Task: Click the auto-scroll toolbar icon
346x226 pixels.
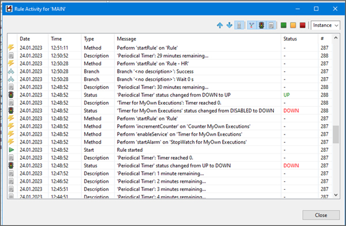Action: (x=239, y=25)
